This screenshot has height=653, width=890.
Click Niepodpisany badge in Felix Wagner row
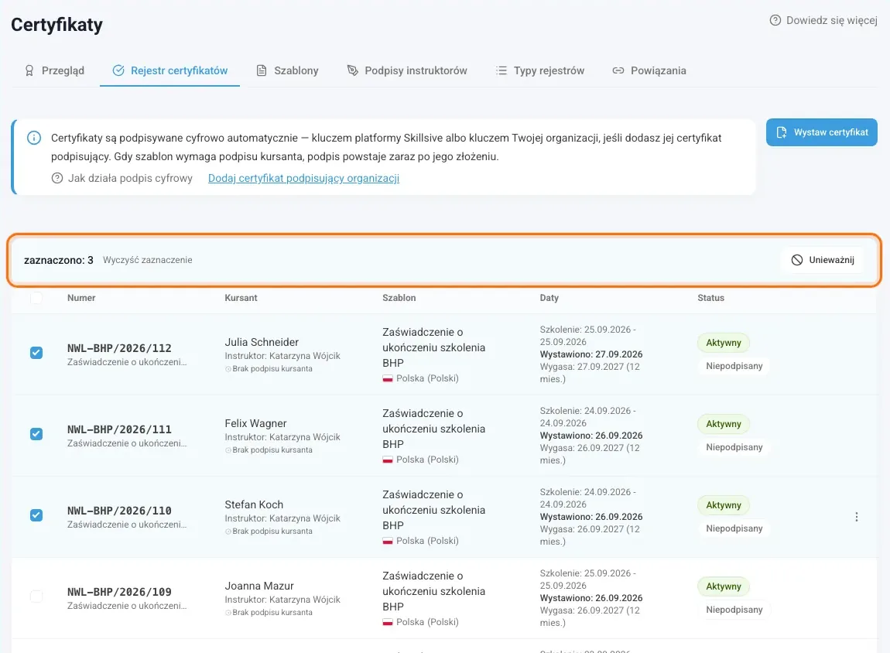click(734, 447)
